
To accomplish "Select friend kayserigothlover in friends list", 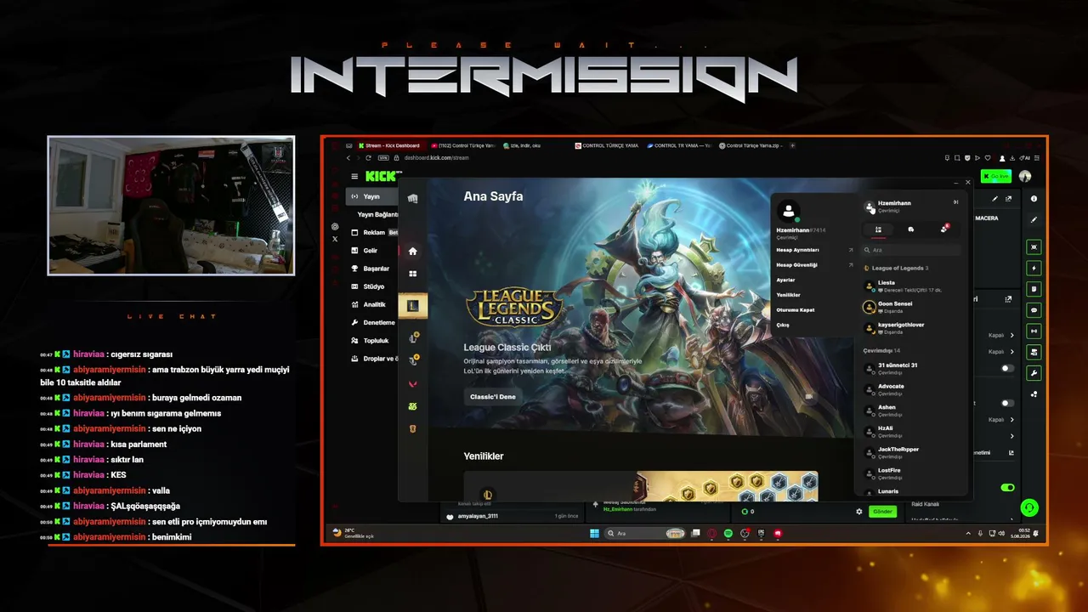I will [911, 328].
